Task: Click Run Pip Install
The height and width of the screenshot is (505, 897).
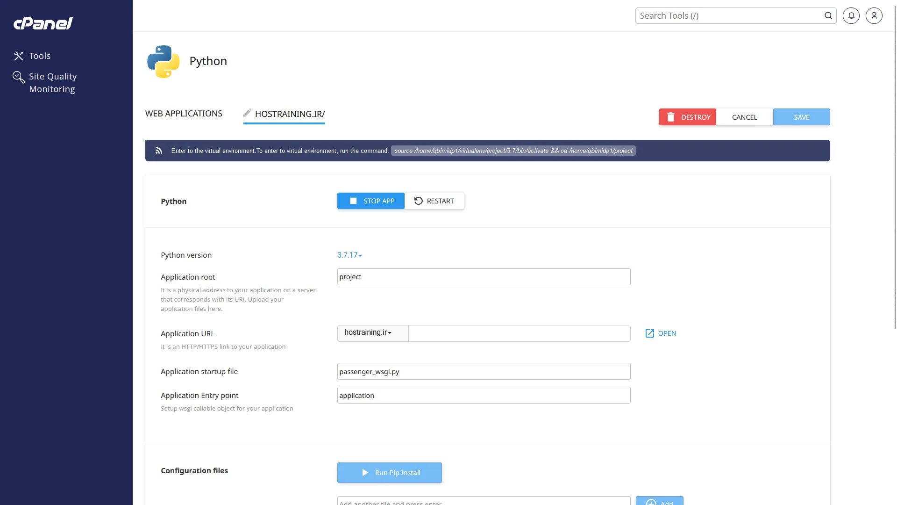Action: click(x=389, y=473)
